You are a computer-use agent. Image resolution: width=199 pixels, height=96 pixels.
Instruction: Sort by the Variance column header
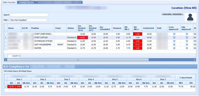[x=118, y=28]
